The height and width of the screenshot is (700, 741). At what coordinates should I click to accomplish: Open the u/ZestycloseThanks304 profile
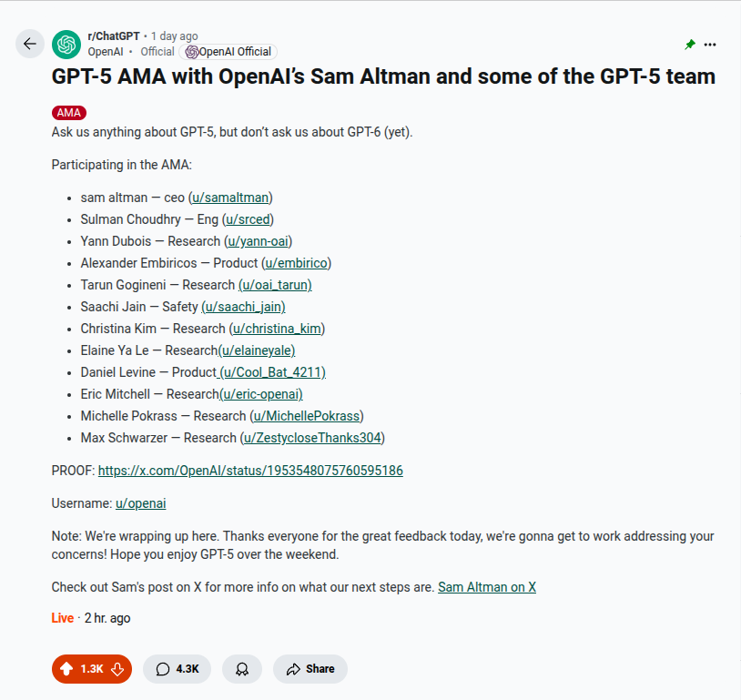[x=312, y=438]
